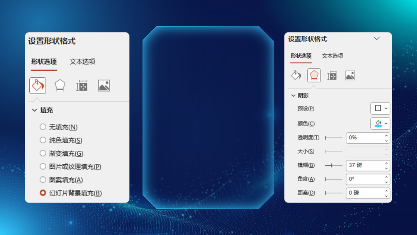Click left panel title 设置形状格式

pyautogui.click(x=52, y=41)
